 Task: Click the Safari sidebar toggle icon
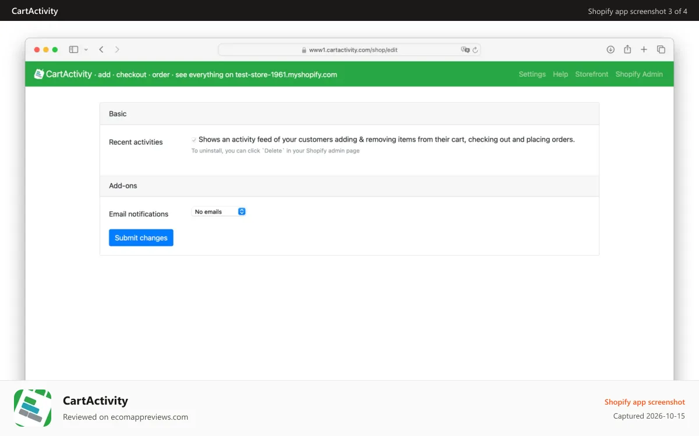click(73, 49)
